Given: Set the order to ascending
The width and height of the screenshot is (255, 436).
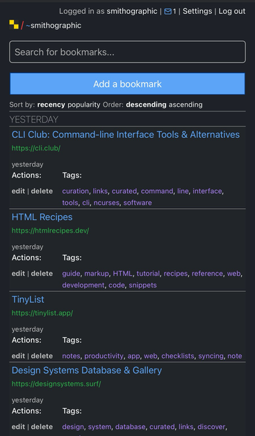Looking at the screenshot, I should (186, 104).
